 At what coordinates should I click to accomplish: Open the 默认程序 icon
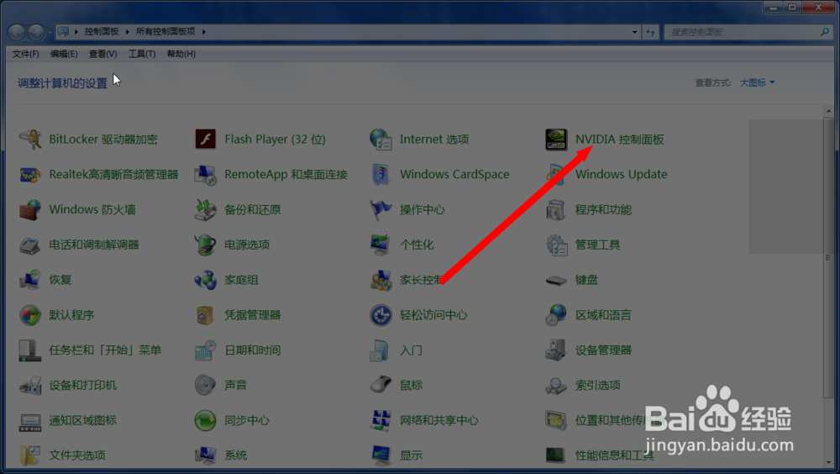(30, 315)
